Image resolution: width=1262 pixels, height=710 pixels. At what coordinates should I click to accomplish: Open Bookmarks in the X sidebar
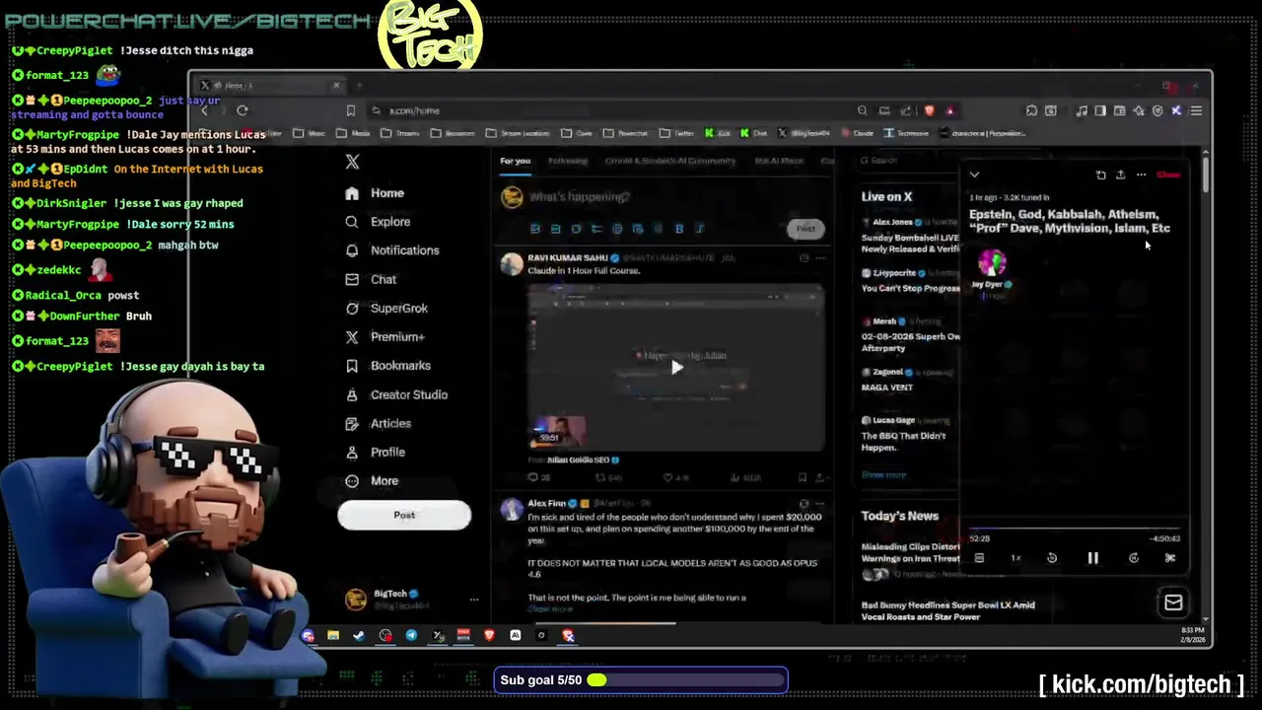388,365
